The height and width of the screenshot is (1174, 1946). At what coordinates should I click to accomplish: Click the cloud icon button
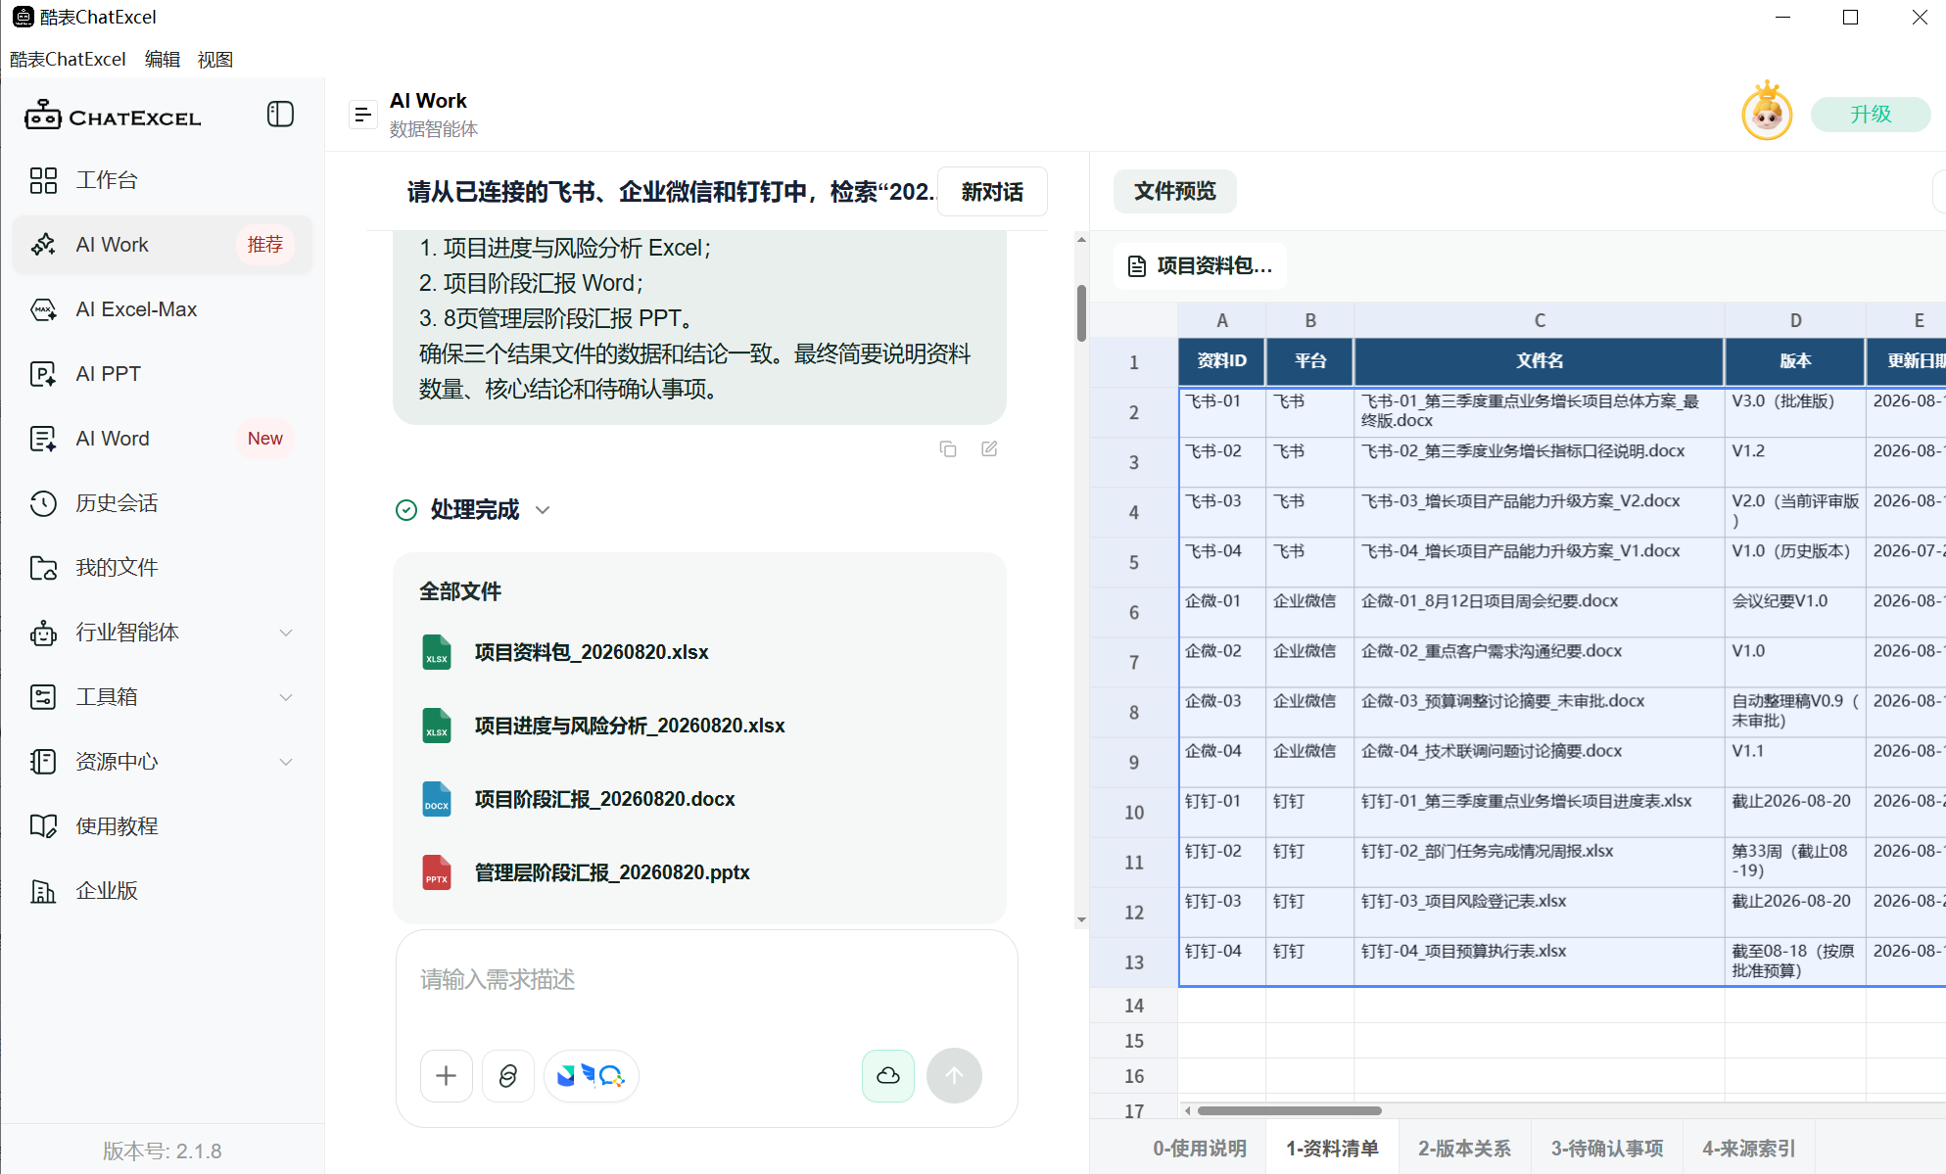pyautogui.click(x=888, y=1076)
